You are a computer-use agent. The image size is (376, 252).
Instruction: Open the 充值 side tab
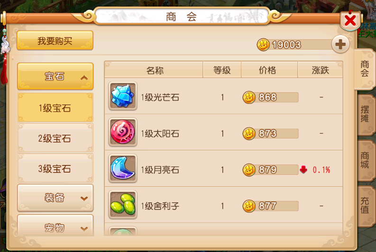[365, 205]
